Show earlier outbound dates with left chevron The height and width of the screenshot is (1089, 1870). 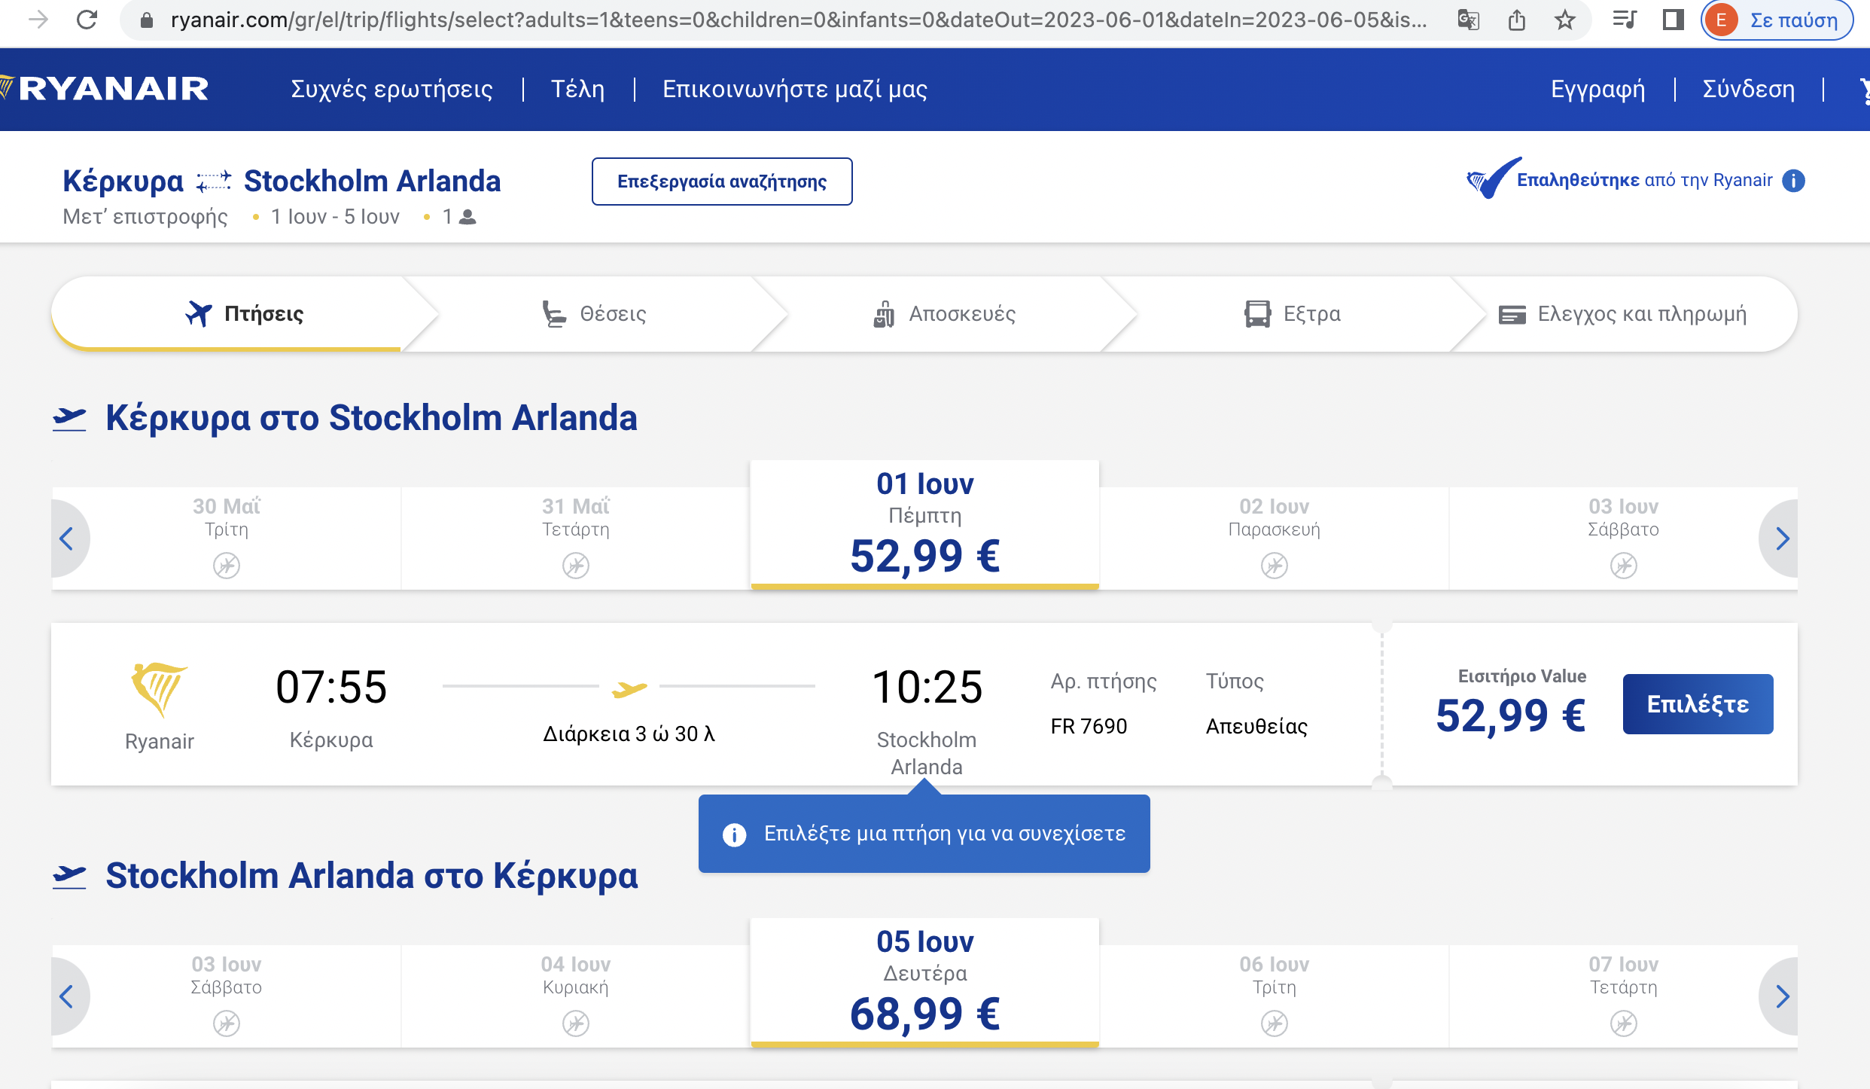(67, 538)
